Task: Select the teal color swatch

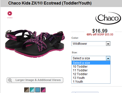Action: tap(32, 90)
